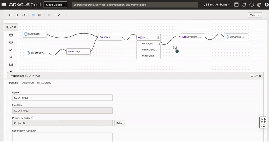
Task: Open the Cloud Shell developer tools icon
Action: pyautogui.click(x=236, y=5)
